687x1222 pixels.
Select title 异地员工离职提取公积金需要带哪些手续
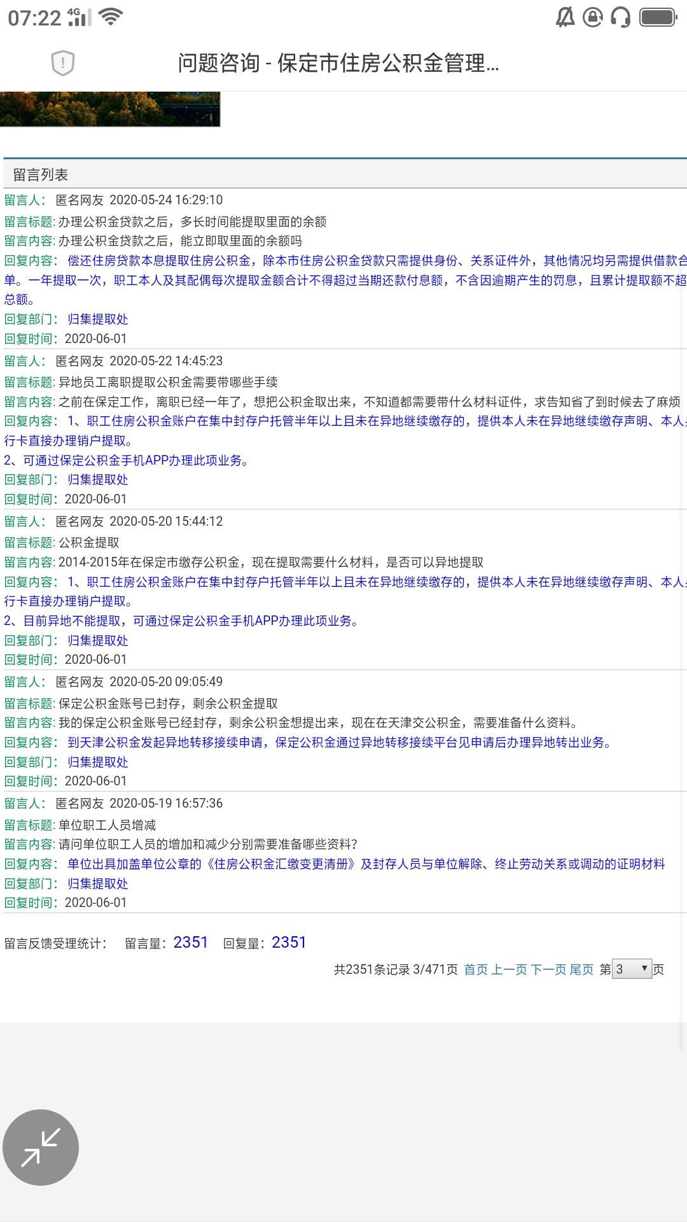tap(168, 382)
